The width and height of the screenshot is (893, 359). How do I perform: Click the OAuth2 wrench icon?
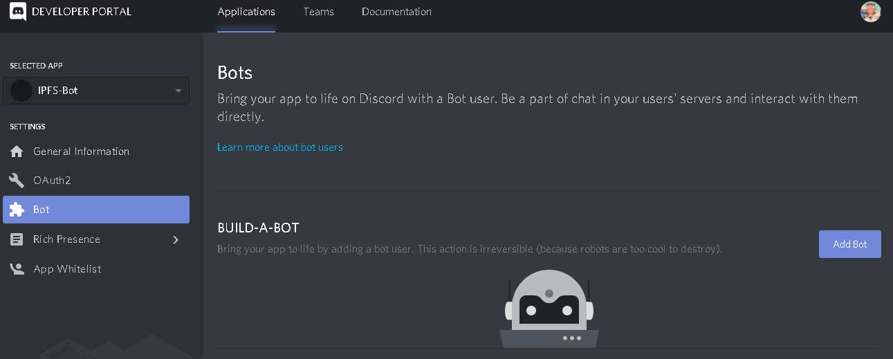coord(17,181)
